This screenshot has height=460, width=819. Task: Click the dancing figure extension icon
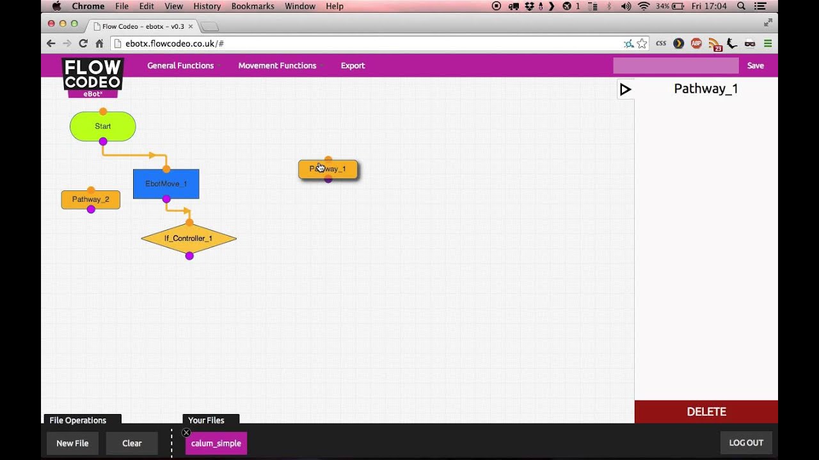click(733, 43)
